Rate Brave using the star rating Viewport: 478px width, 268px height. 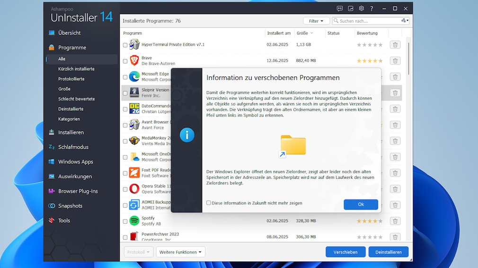[x=370, y=61]
